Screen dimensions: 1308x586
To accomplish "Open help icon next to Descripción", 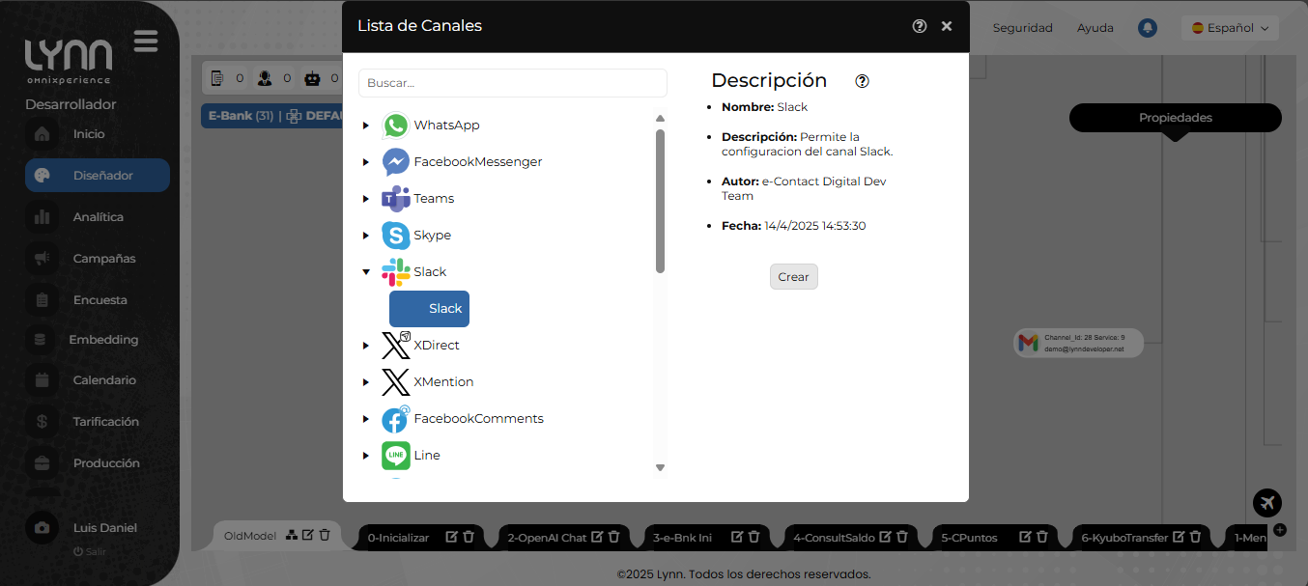I will coord(863,81).
